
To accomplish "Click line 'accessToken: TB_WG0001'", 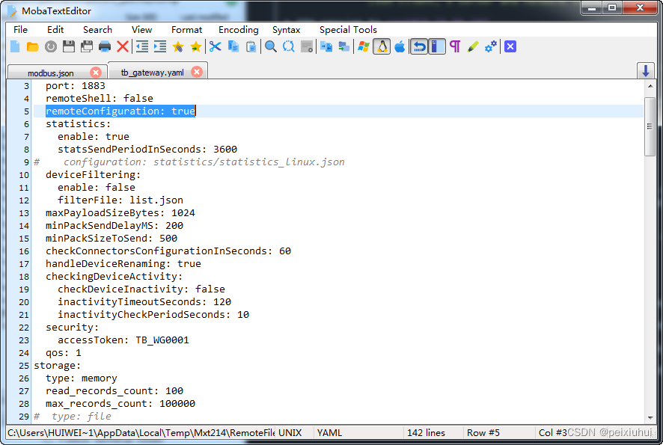I will click(x=123, y=340).
